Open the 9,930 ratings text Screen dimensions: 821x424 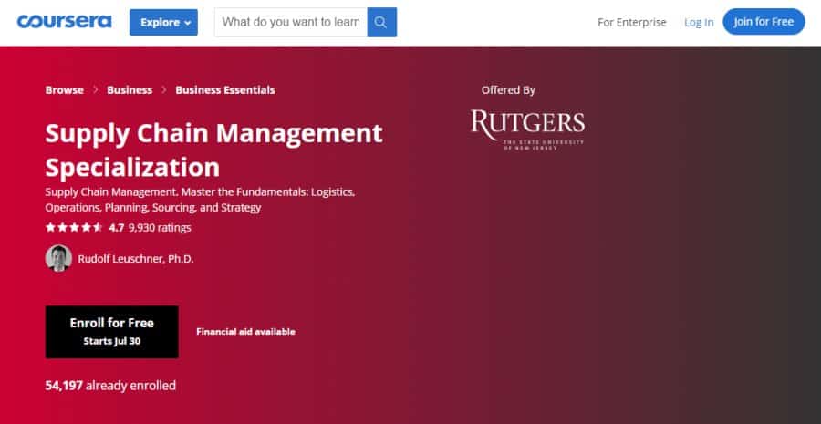point(160,228)
